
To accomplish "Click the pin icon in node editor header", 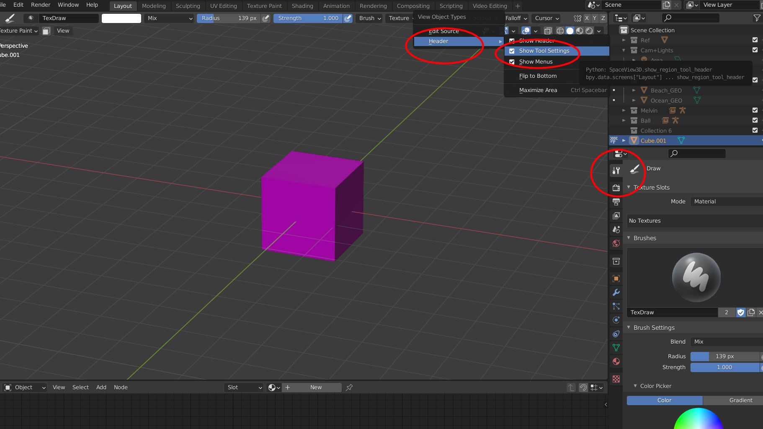I will coord(349,388).
